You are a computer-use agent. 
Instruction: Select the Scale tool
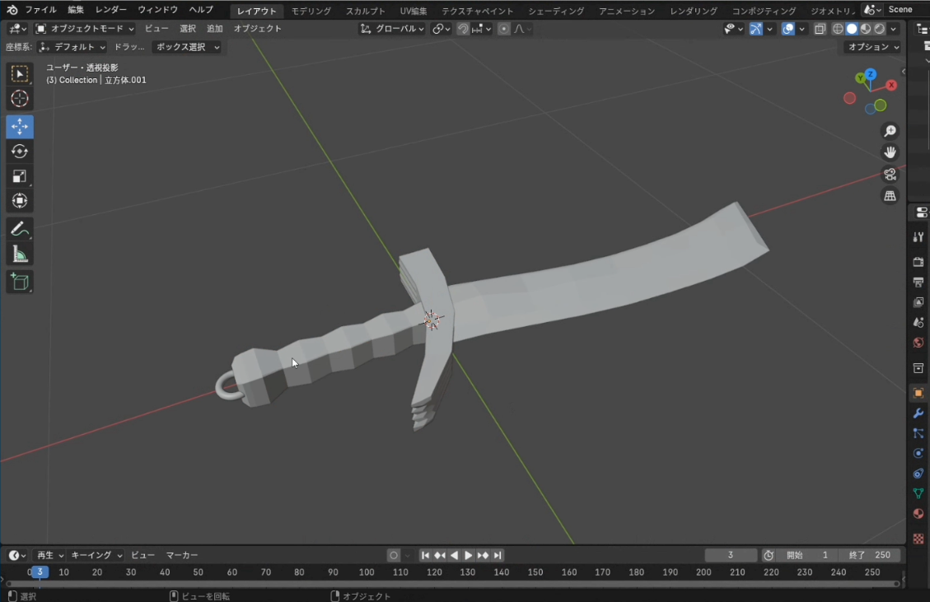(x=20, y=176)
